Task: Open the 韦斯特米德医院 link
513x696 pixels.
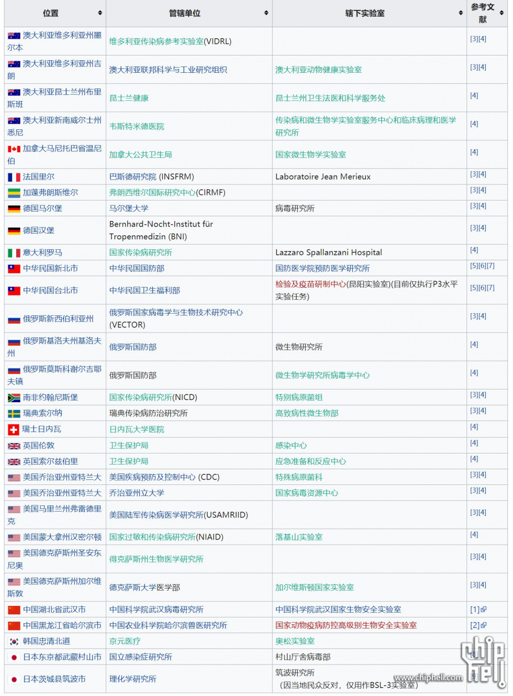Action: coord(137,126)
